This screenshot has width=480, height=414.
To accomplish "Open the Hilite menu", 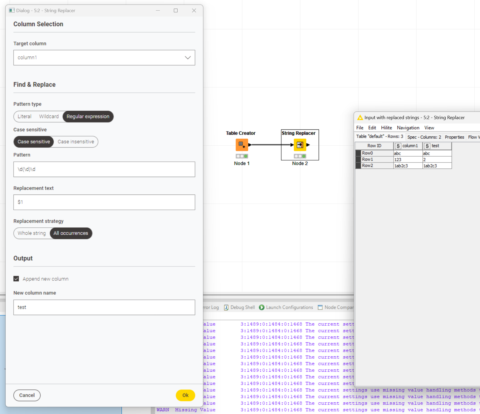I will (x=386, y=128).
